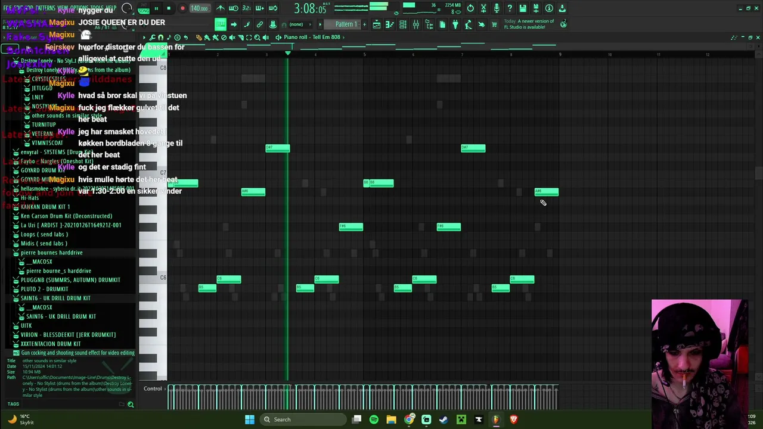This screenshot has height=429, width=763.
Task: Open project info circle icon
Action: (x=549, y=8)
